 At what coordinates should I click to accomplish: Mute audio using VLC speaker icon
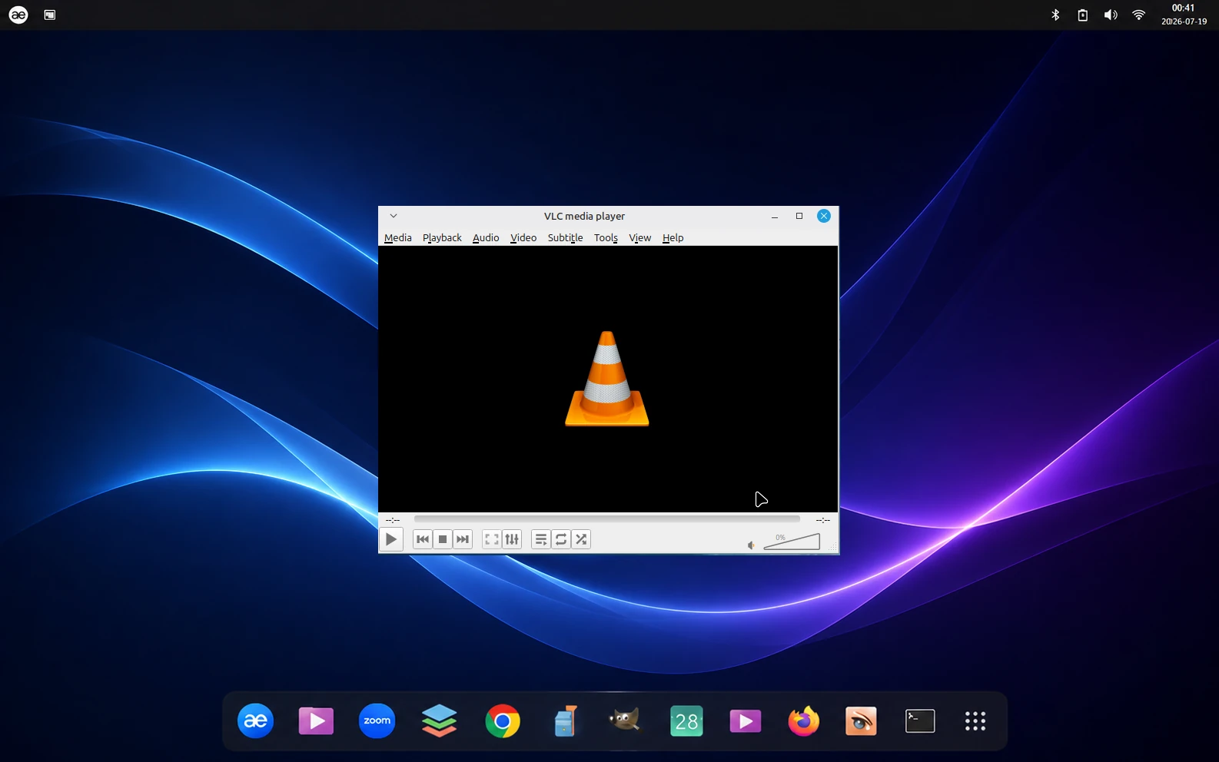pyautogui.click(x=751, y=545)
